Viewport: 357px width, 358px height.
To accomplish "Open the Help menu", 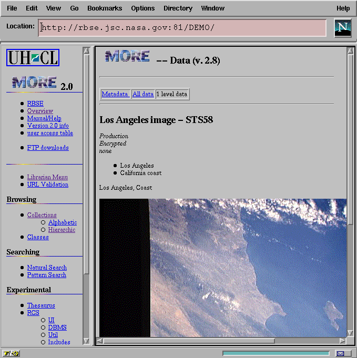I will coord(343,8).
